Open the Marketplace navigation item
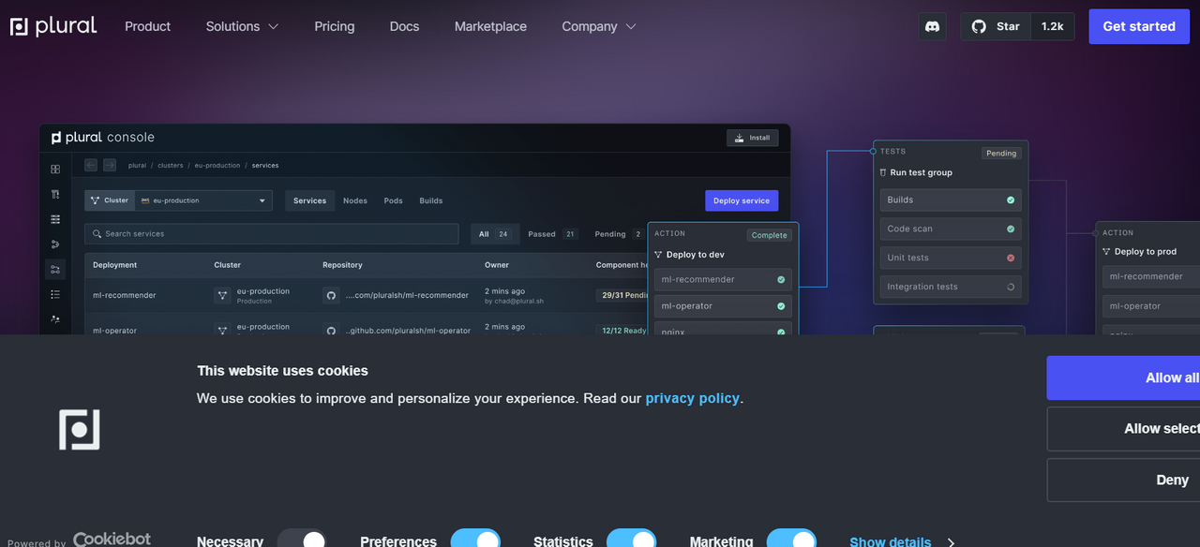Viewport: 1200px width, 547px height. (x=490, y=26)
